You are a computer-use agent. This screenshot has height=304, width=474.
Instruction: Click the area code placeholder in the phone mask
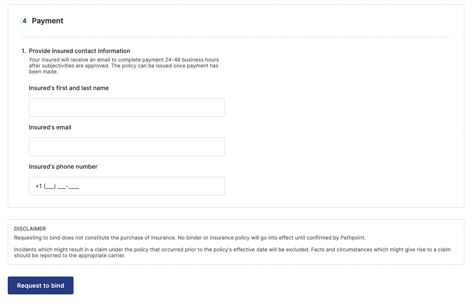(x=50, y=186)
